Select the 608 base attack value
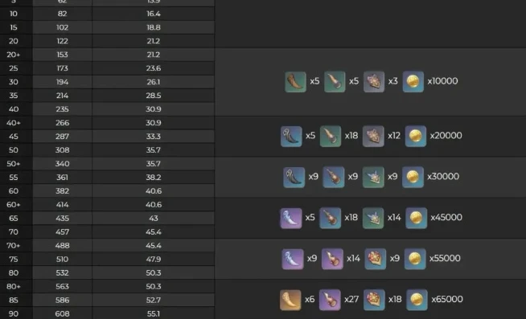Screen dimensions: 526x319 [63, 313]
